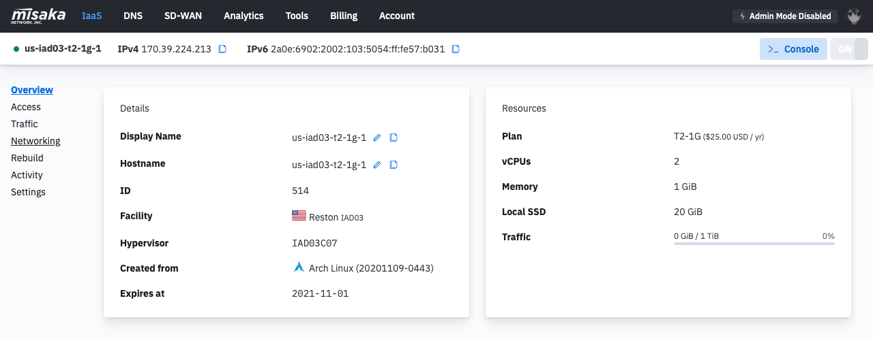Click the Details card heading
The image size is (873, 339).
(134, 108)
